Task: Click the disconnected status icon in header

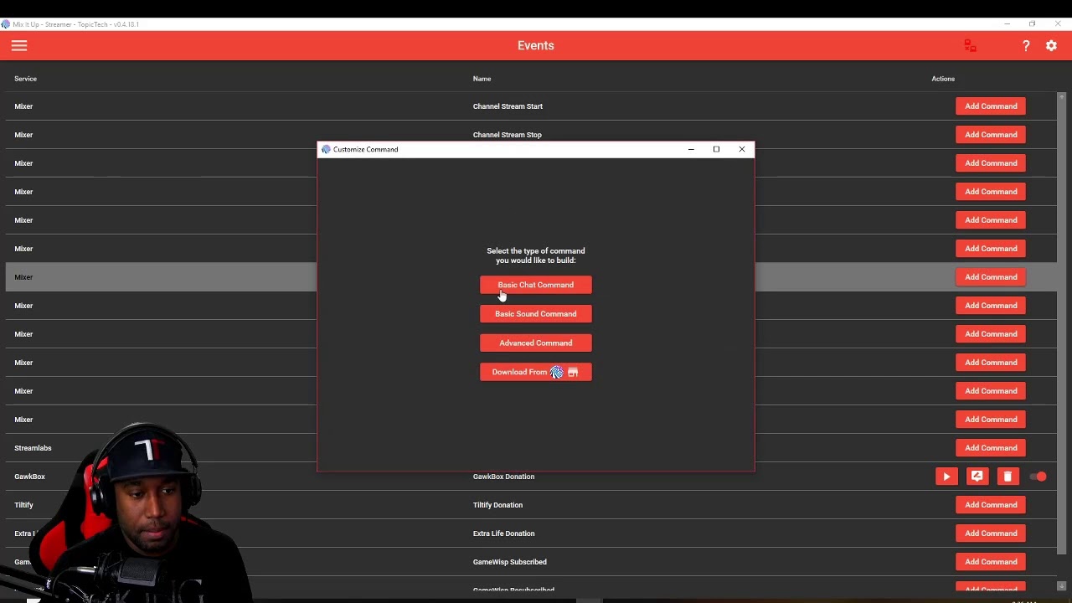Action: pos(970,46)
